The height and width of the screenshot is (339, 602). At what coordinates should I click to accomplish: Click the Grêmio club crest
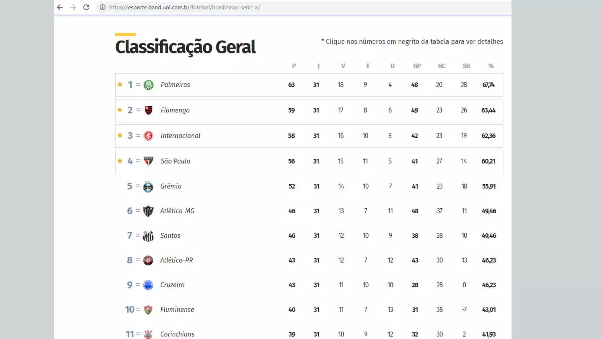coord(148,187)
